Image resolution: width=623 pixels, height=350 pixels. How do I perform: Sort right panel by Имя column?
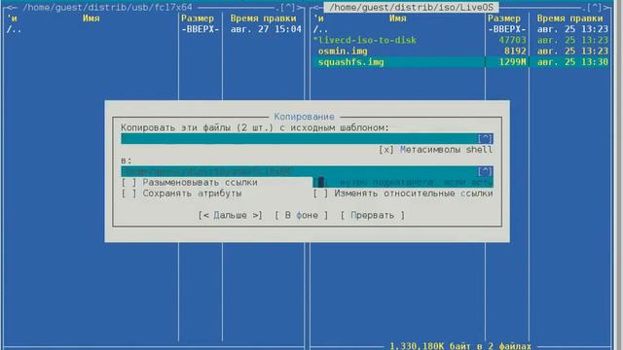coord(398,18)
